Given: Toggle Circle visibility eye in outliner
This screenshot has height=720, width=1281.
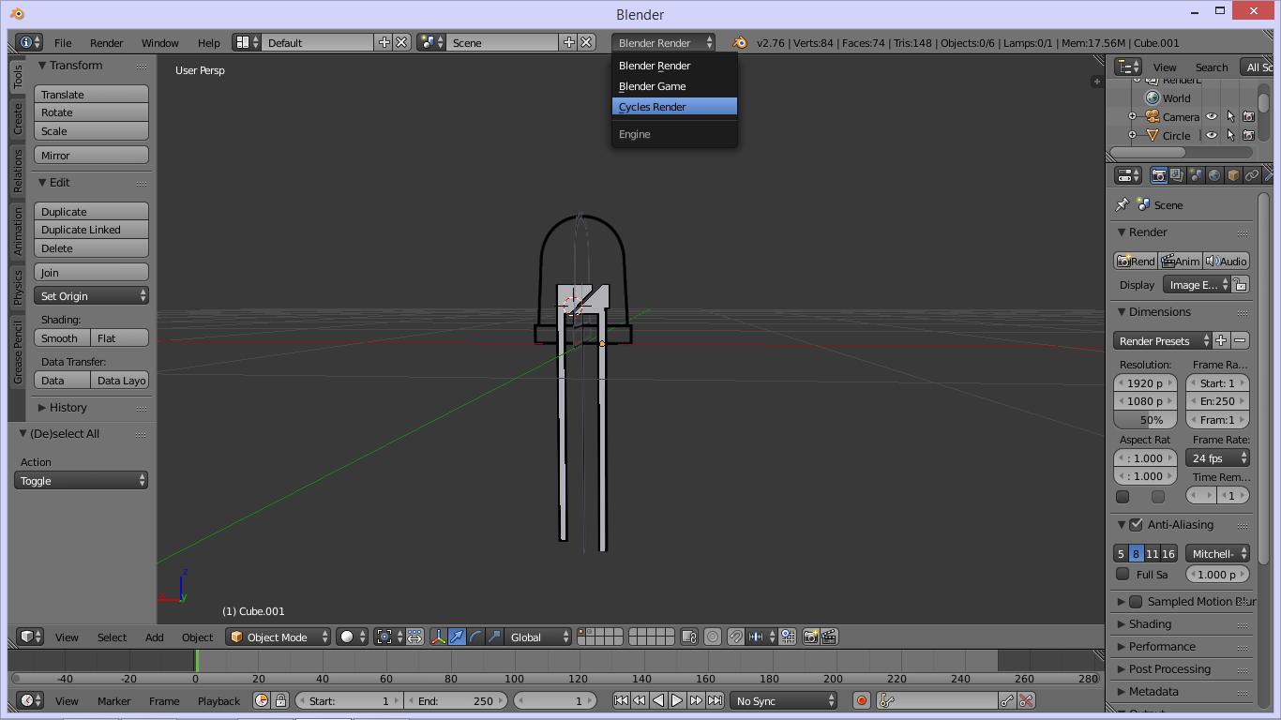Looking at the screenshot, I should 1212,135.
